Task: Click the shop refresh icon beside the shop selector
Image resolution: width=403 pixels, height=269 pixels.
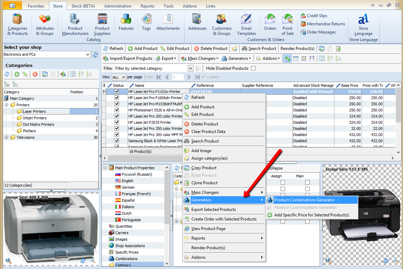Action: (95, 54)
